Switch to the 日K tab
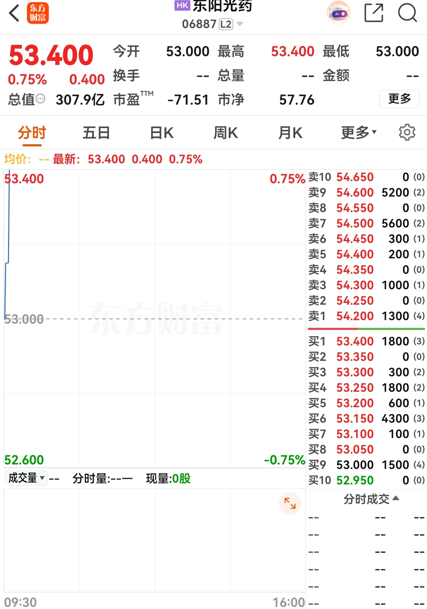Screen dimensions: 427x609 click(162, 133)
